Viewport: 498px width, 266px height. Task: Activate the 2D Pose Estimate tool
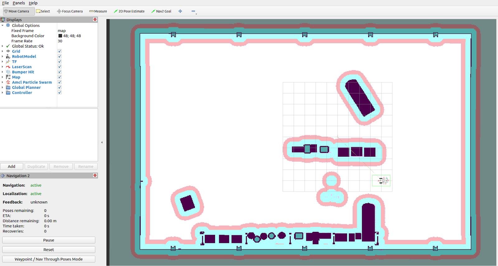[129, 11]
